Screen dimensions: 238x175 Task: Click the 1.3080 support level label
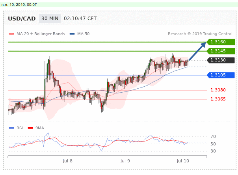click(218, 90)
